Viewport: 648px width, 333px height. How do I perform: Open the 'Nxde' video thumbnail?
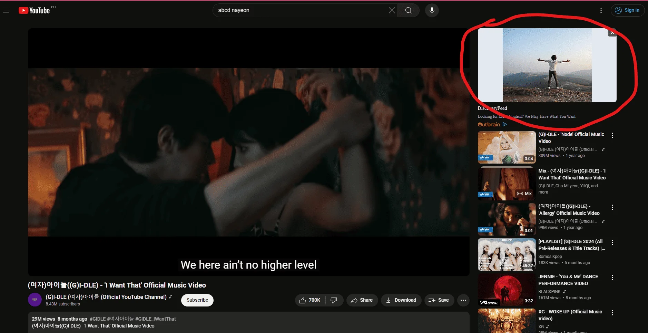[x=507, y=147]
